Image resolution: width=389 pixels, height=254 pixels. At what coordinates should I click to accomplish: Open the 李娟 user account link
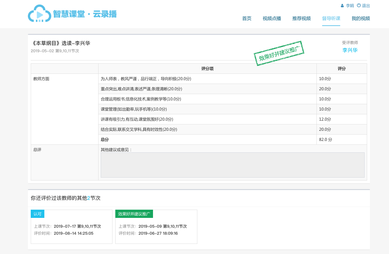click(350, 6)
